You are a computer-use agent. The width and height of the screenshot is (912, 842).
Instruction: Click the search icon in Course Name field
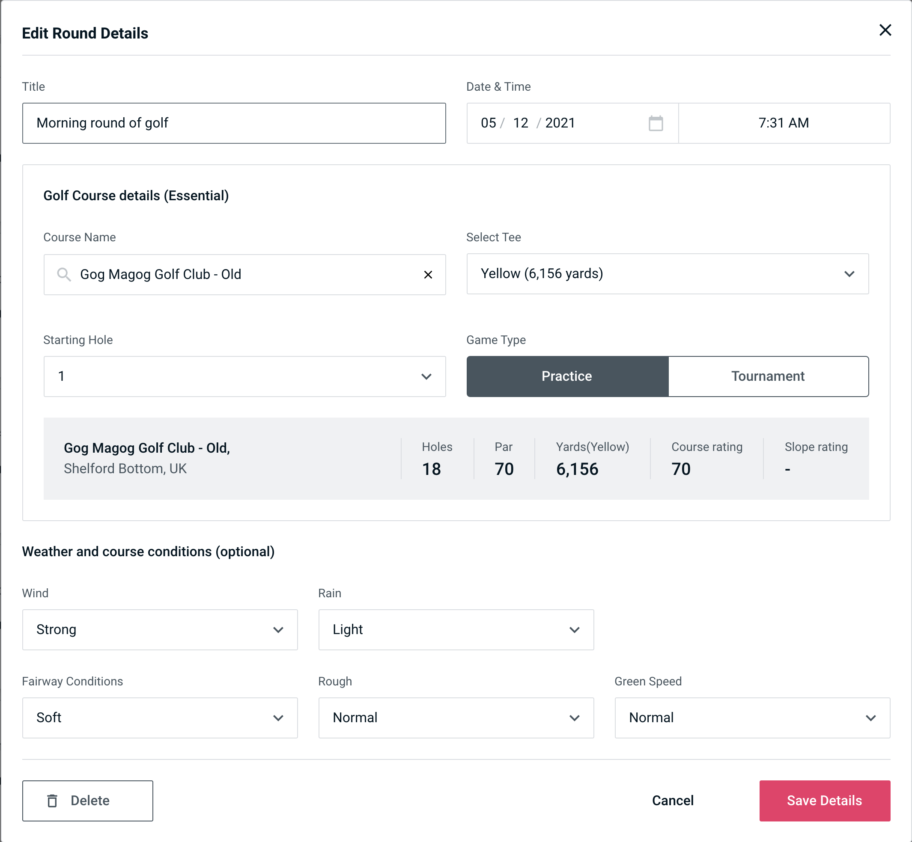click(63, 274)
